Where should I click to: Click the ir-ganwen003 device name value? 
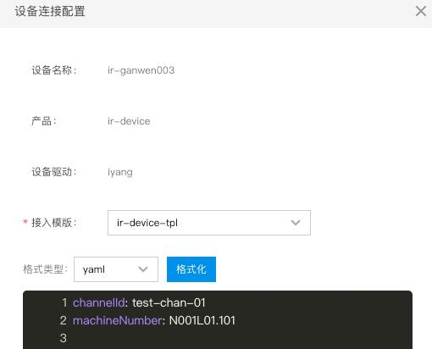tap(141, 70)
